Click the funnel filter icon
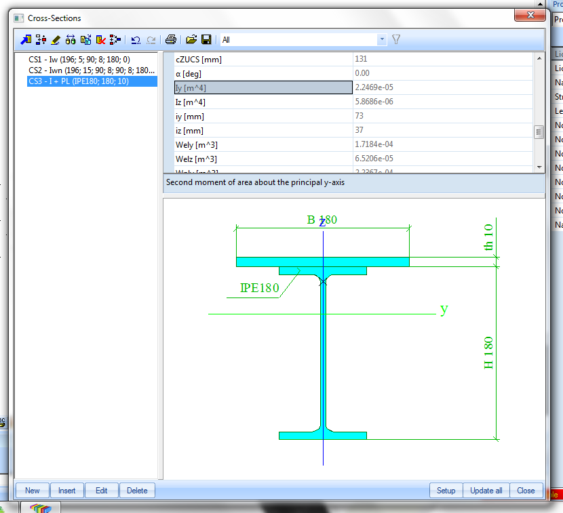Viewport: 563px width, 513px height. point(396,40)
